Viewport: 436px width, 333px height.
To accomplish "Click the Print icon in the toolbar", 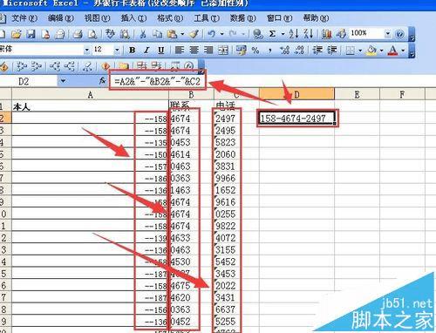I will 78,34.
